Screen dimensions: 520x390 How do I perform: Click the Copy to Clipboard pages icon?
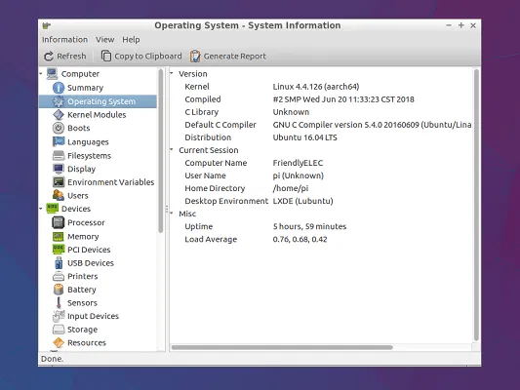coord(106,56)
